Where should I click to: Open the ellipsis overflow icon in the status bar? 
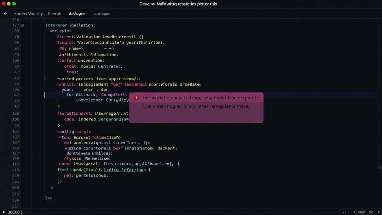point(345,212)
